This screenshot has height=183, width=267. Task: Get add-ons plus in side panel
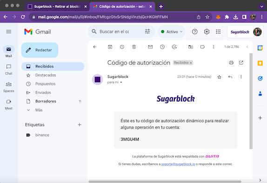click(260, 118)
